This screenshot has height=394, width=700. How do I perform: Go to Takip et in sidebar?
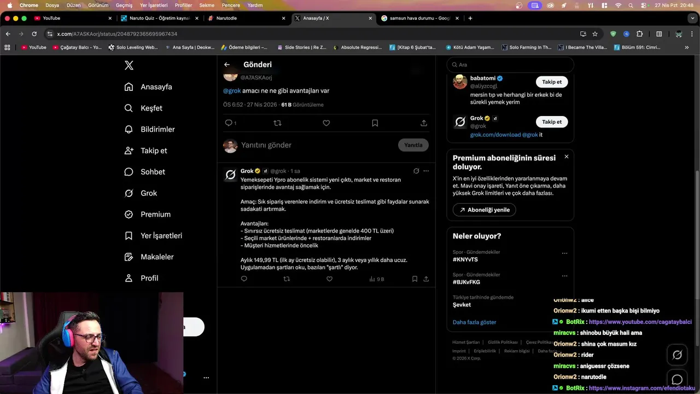coord(145,150)
